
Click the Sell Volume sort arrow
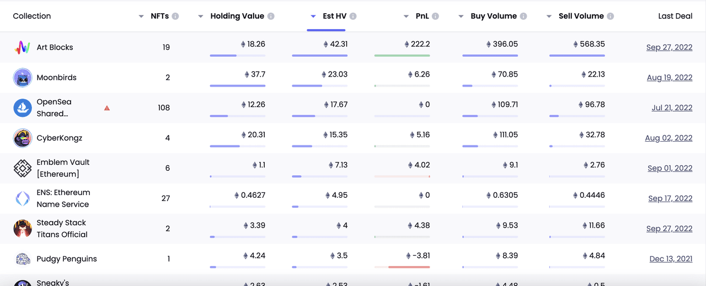549,17
